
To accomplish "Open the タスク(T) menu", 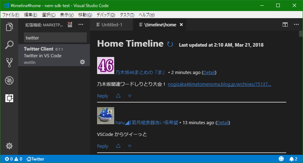I will (x=127, y=15).
